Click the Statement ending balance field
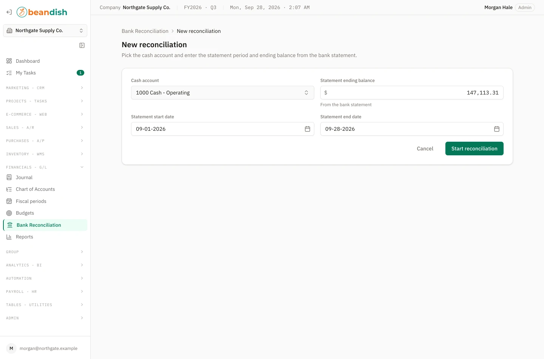The image size is (544, 359). point(412,93)
